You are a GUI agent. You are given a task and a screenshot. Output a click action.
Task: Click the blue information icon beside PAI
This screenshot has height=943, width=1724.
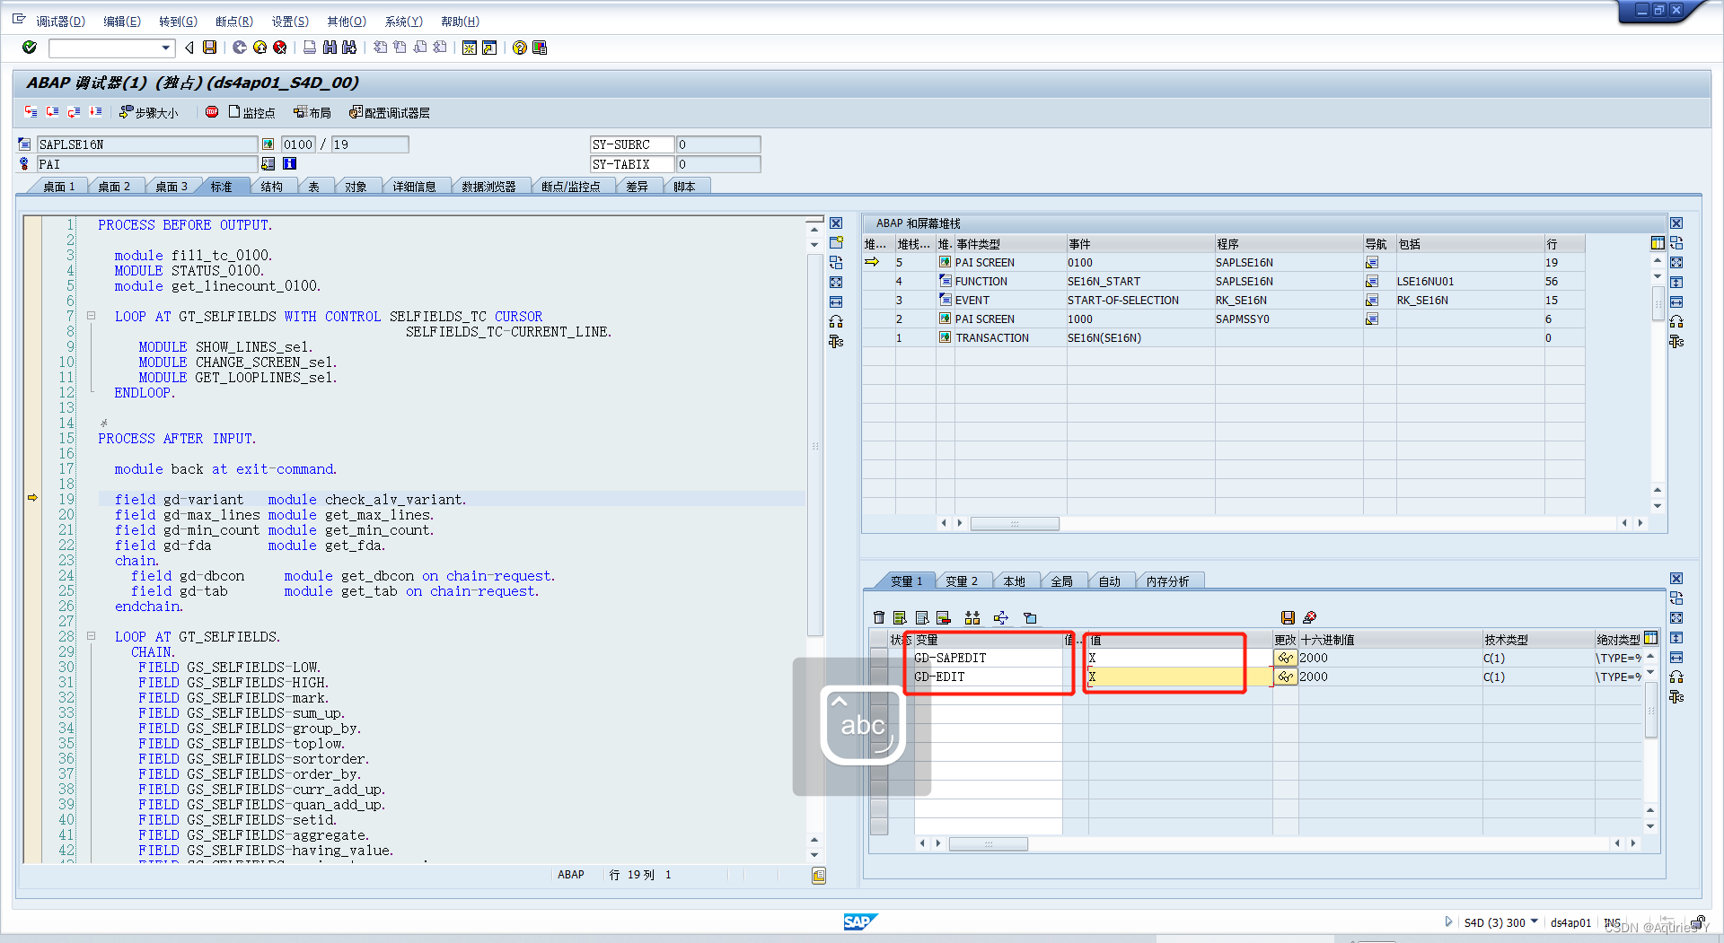(289, 163)
